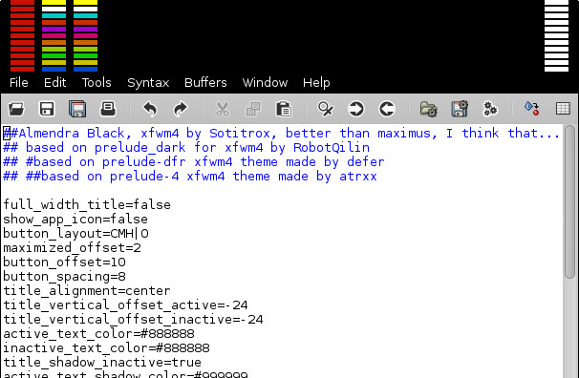Image resolution: width=579 pixels, height=378 pixels.
Task: Open the Edit menu
Action: pyautogui.click(x=54, y=83)
